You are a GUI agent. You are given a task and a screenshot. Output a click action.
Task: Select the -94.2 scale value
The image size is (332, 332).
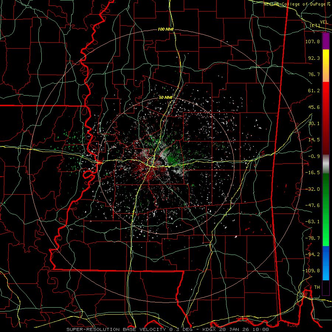point(312,254)
